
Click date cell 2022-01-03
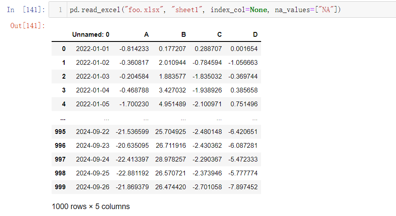(93, 76)
